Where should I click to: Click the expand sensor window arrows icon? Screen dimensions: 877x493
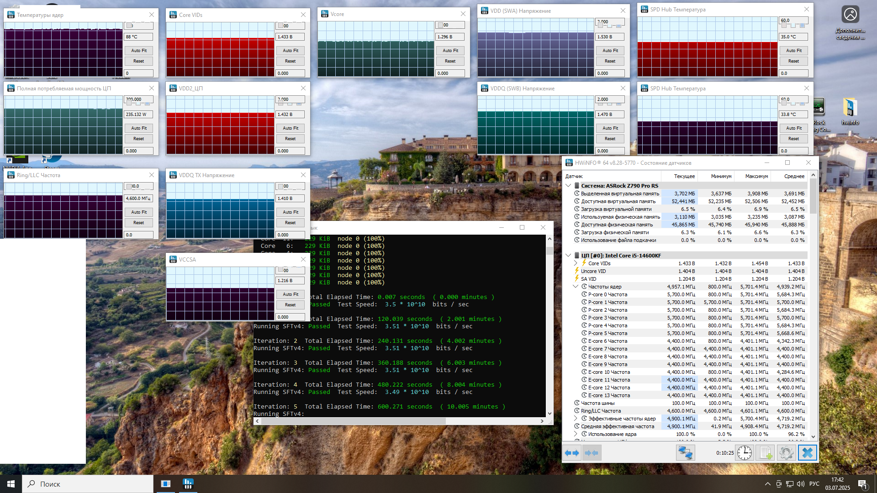point(572,453)
